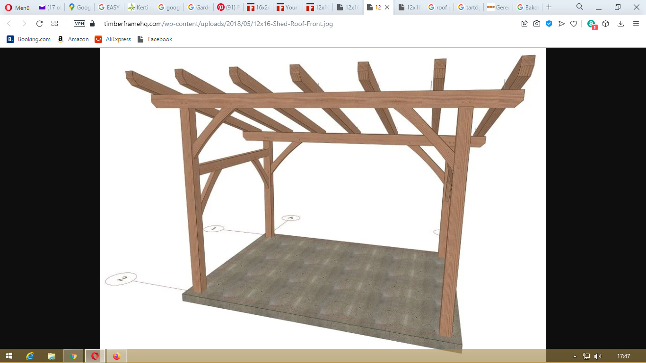The image size is (646, 363).
Task: Click the shed roof frame image
Action: [323, 198]
